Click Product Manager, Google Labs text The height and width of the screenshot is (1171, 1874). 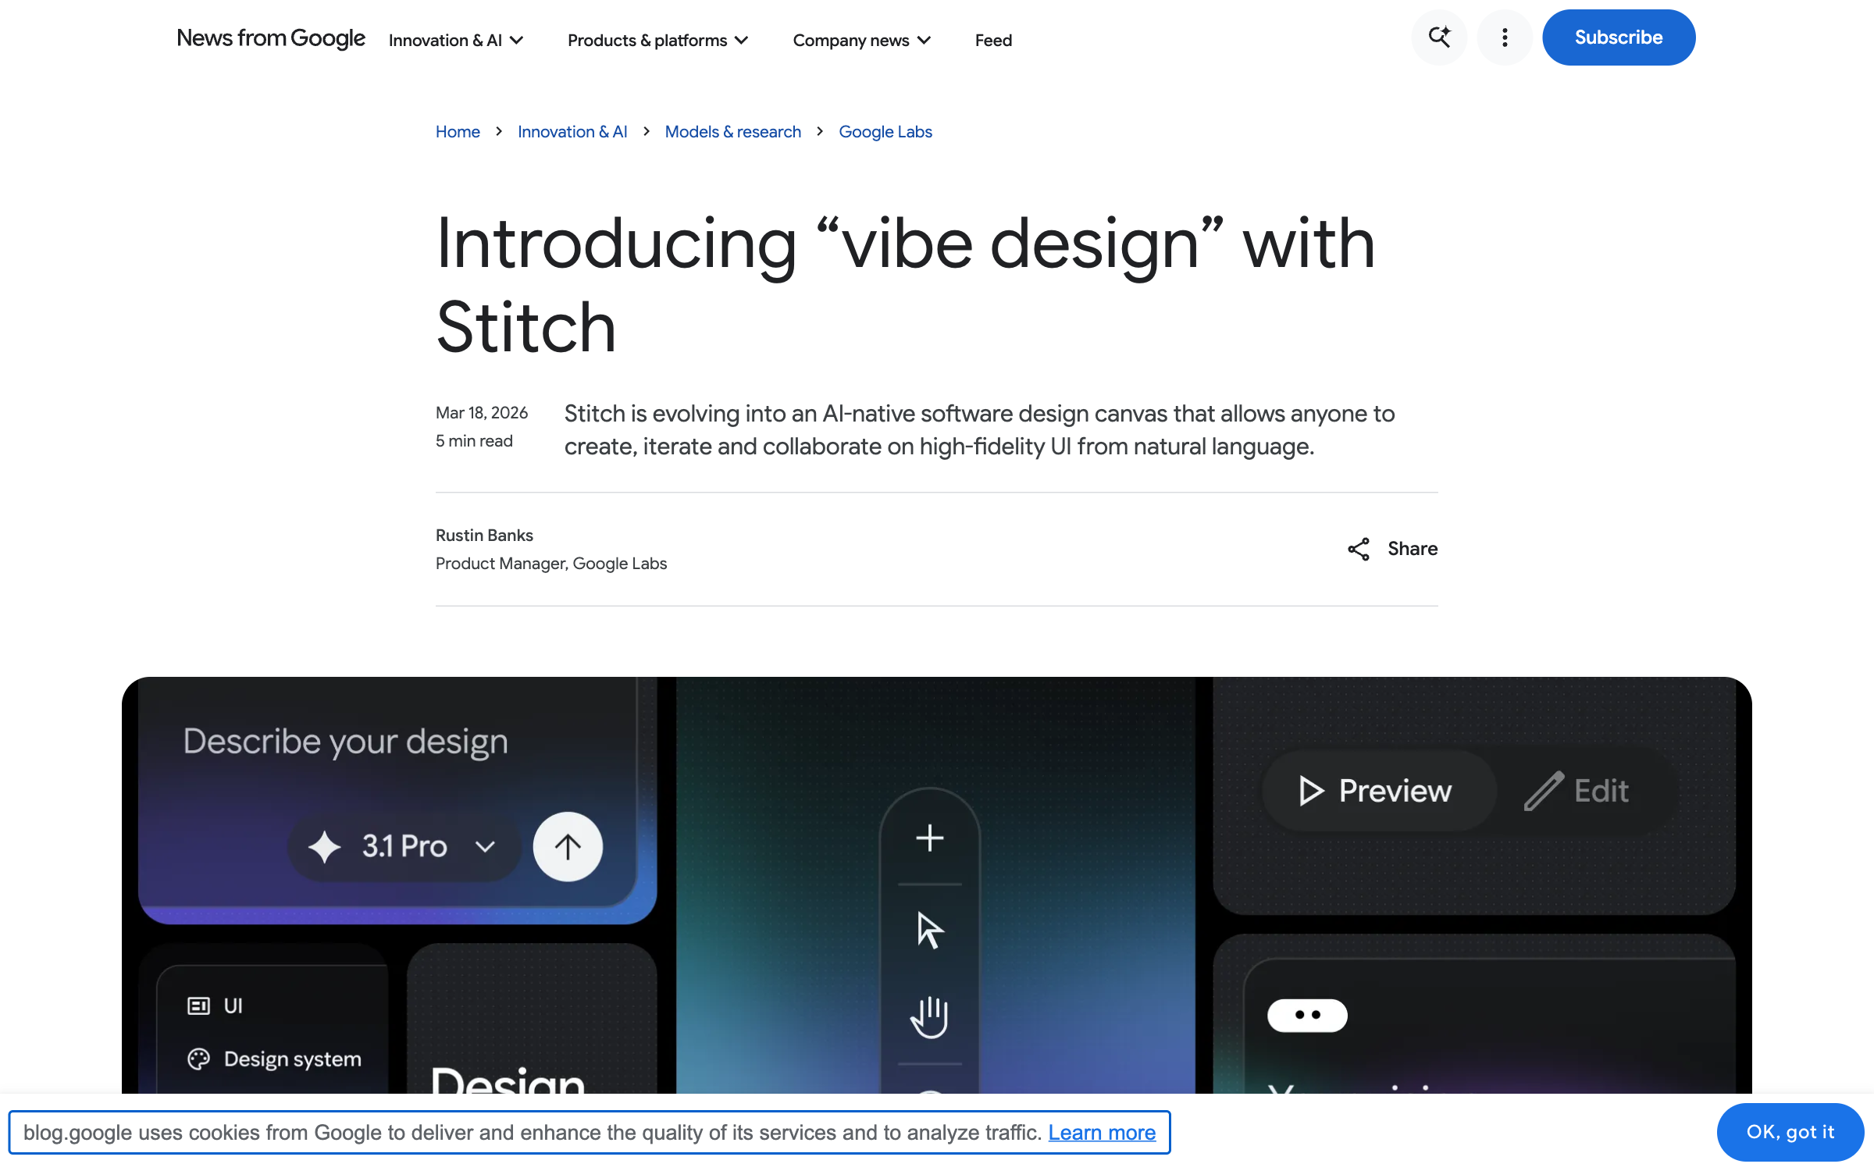click(551, 564)
